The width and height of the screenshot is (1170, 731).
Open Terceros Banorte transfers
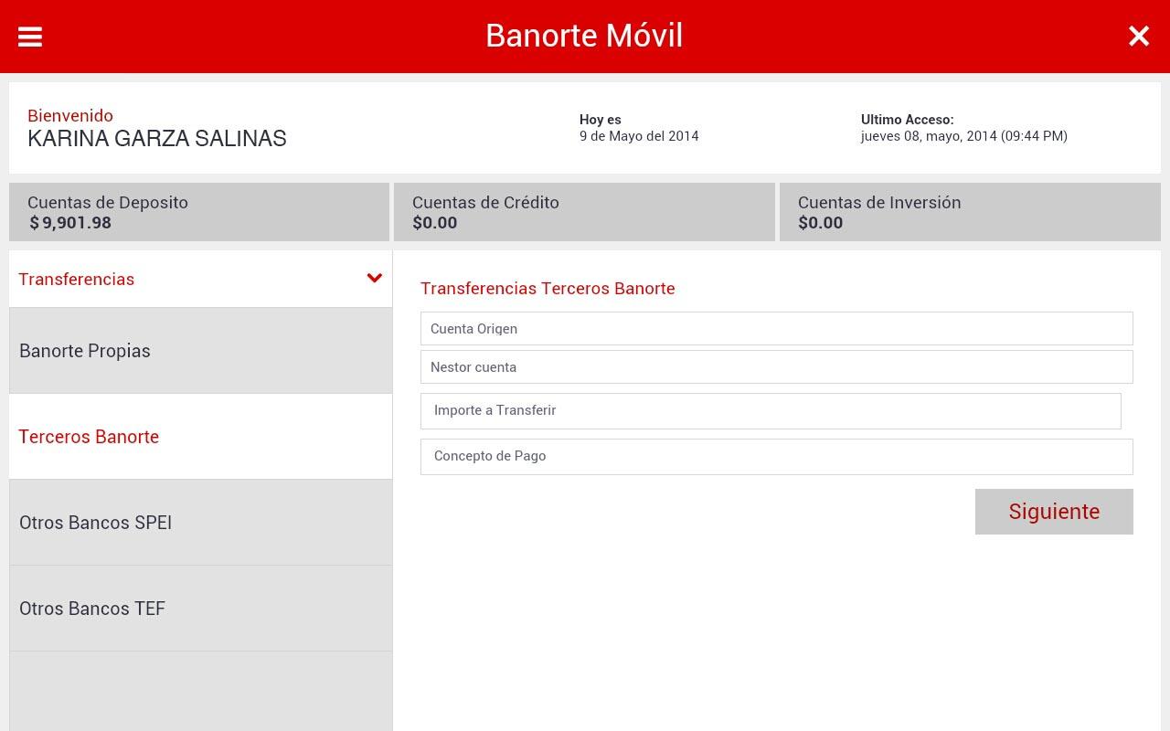point(89,437)
